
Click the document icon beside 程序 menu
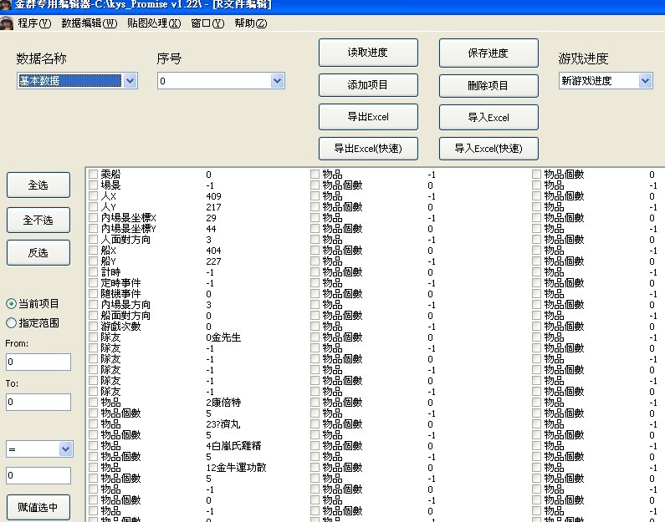[x=7, y=23]
